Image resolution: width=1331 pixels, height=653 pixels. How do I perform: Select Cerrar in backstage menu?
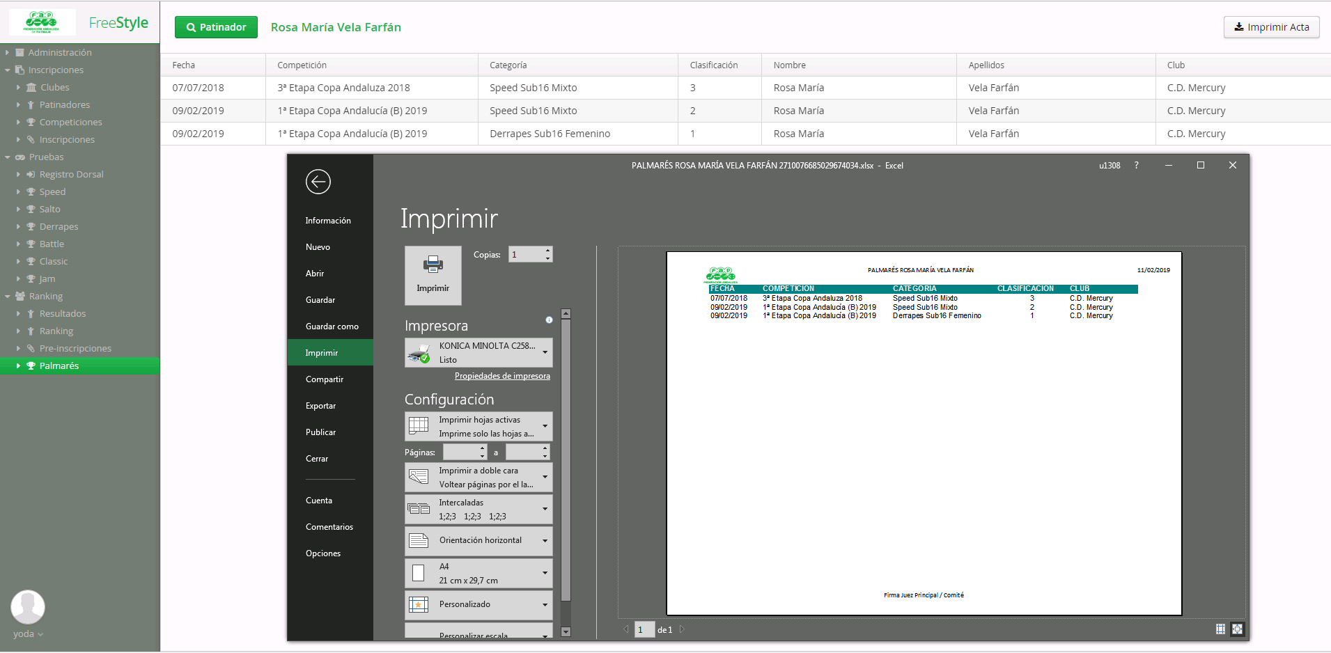(x=317, y=459)
